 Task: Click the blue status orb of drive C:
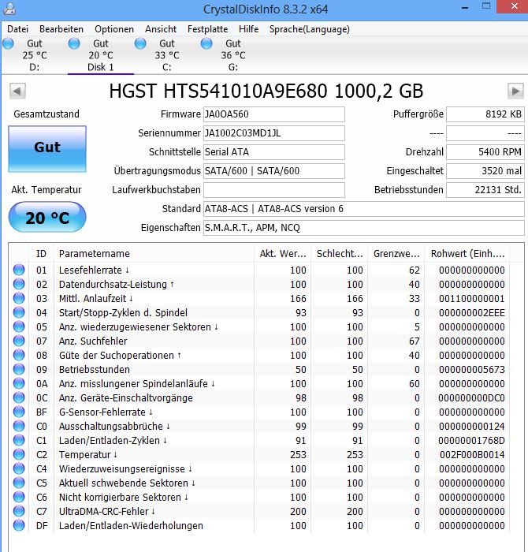pyautogui.click(x=140, y=43)
